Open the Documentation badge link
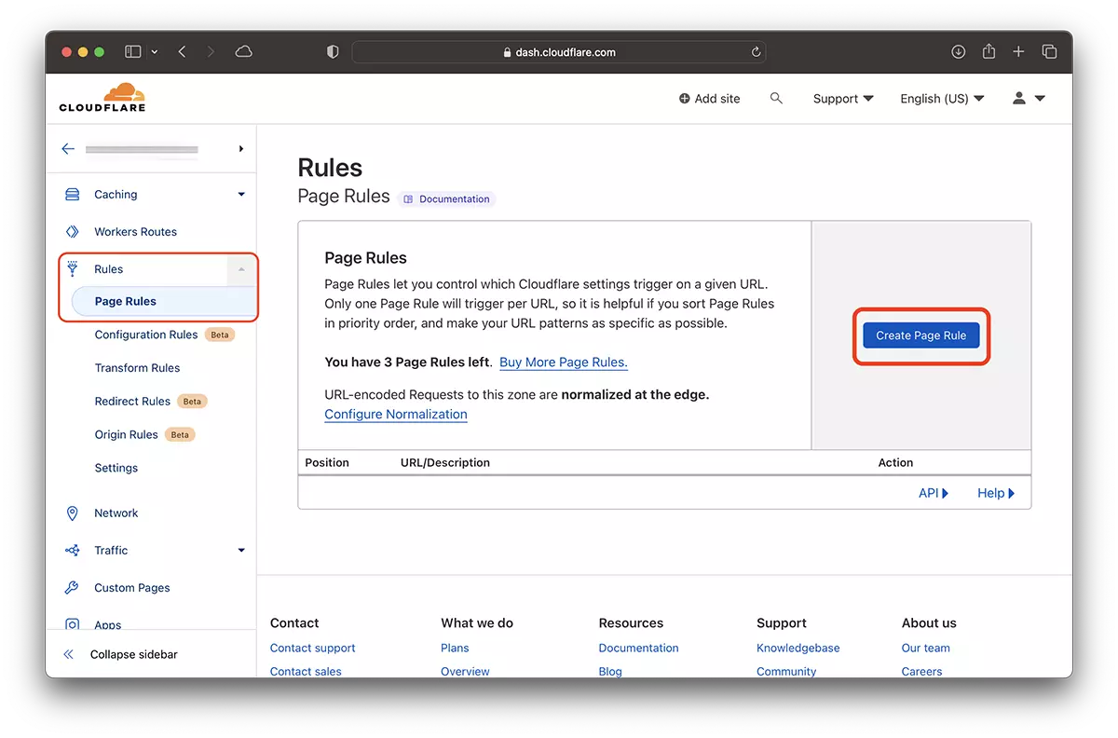This screenshot has height=738, width=1118. 446,199
